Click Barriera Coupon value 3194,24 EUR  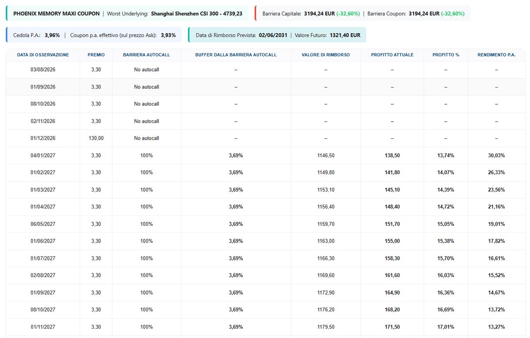tap(424, 14)
